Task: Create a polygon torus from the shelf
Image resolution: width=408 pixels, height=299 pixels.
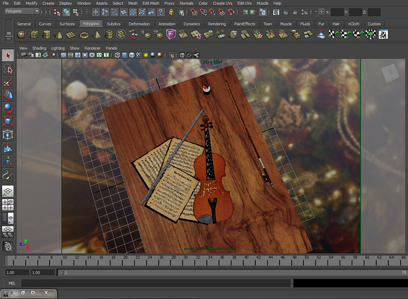Action: (x=84, y=35)
